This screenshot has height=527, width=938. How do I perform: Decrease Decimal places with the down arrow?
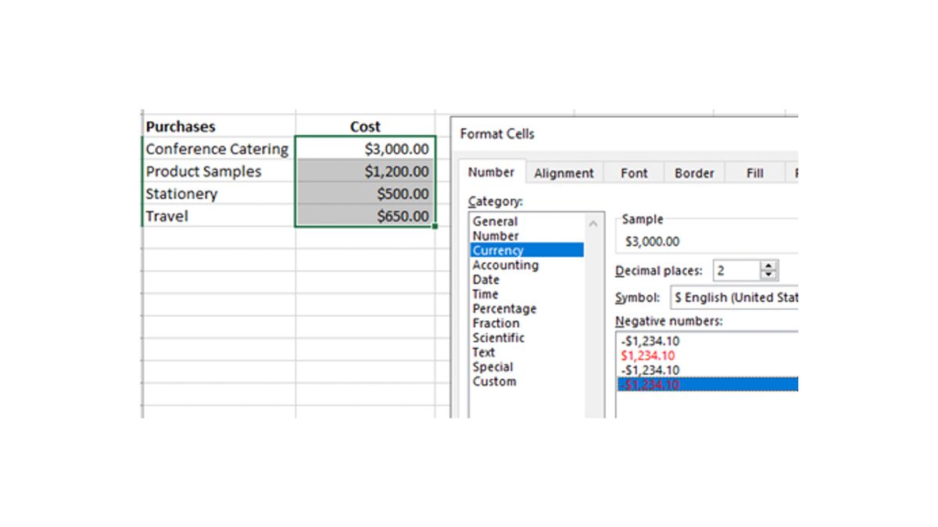pyautogui.click(x=767, y=274)
